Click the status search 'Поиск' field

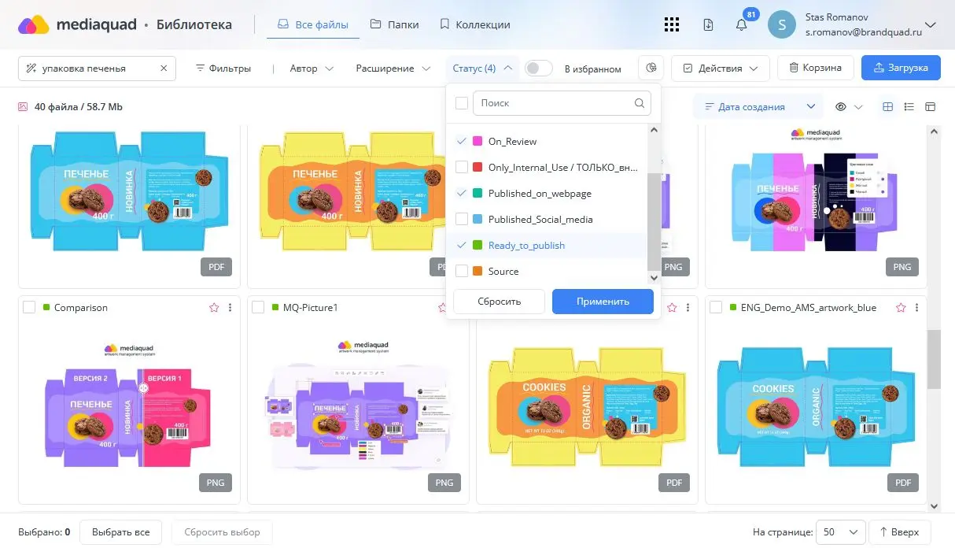pos(555,103)
